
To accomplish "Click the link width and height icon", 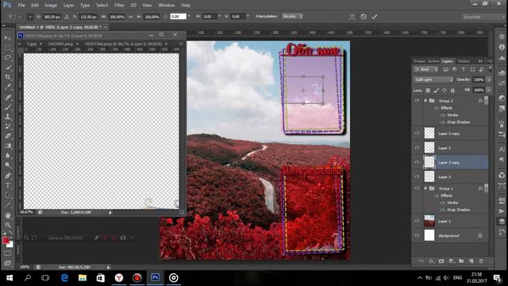I will 130,17.
